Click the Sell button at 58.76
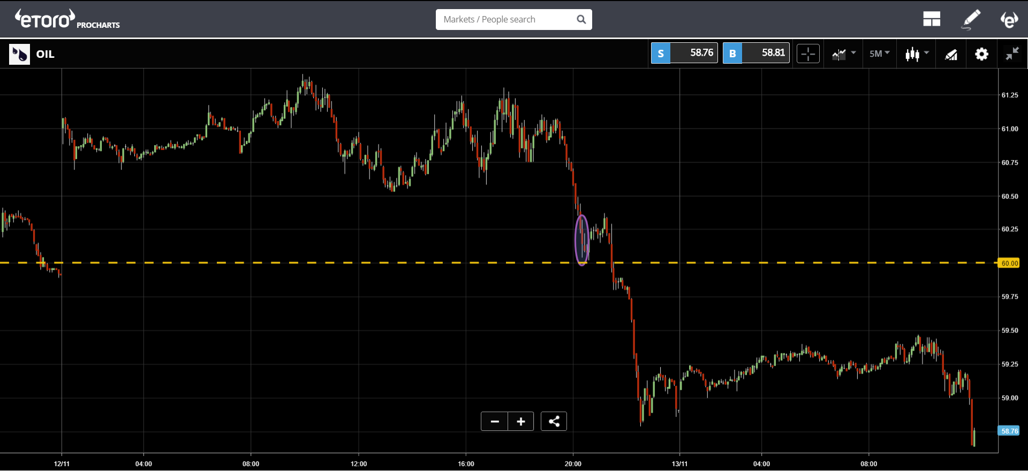1028x471 pixels. coord(684,53)
